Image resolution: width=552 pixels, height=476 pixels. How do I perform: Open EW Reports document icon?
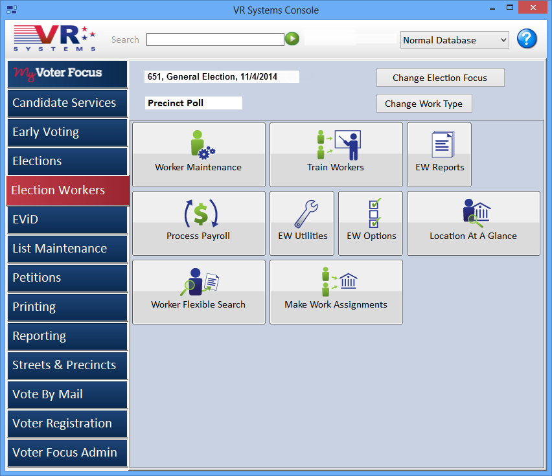point(443,144)
